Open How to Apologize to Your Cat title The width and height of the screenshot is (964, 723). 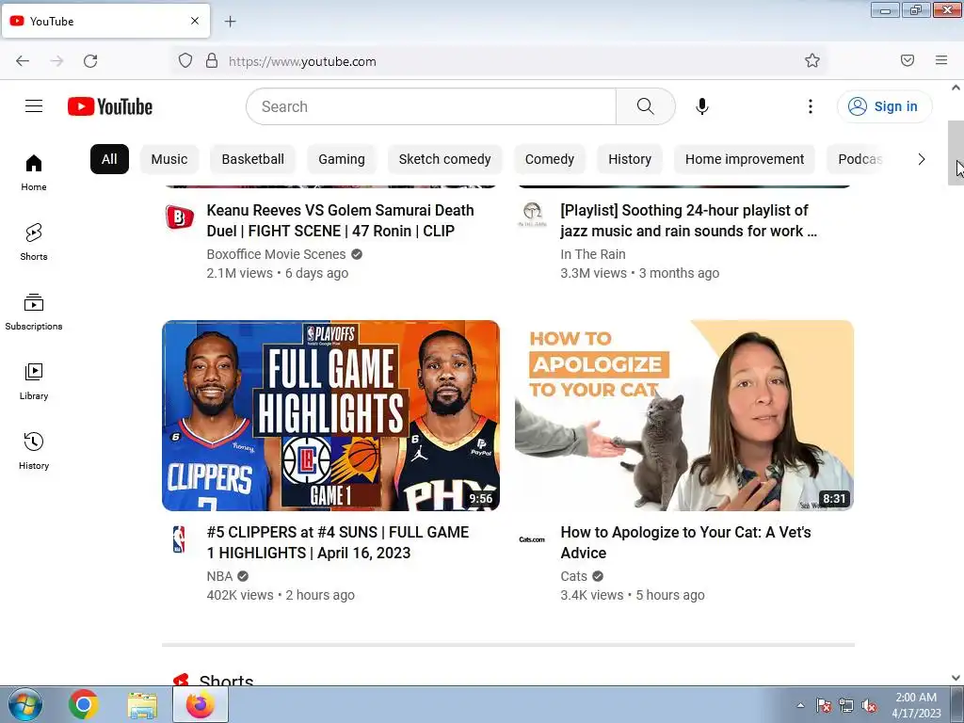(x=685, y=542)
